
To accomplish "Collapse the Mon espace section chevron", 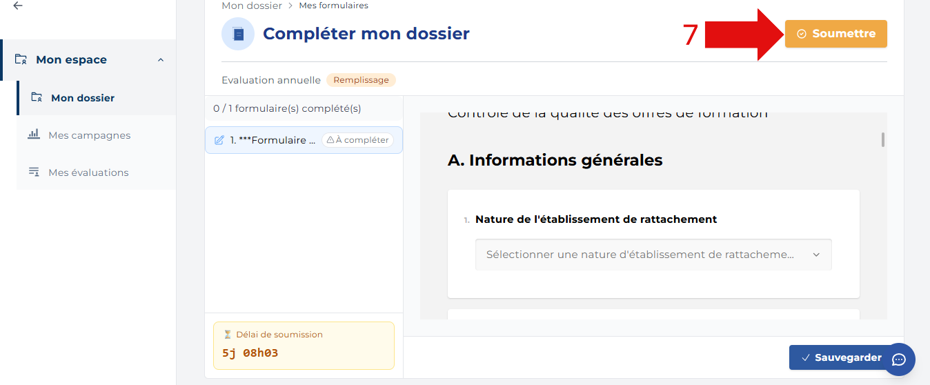I will [x=161, y=60].
